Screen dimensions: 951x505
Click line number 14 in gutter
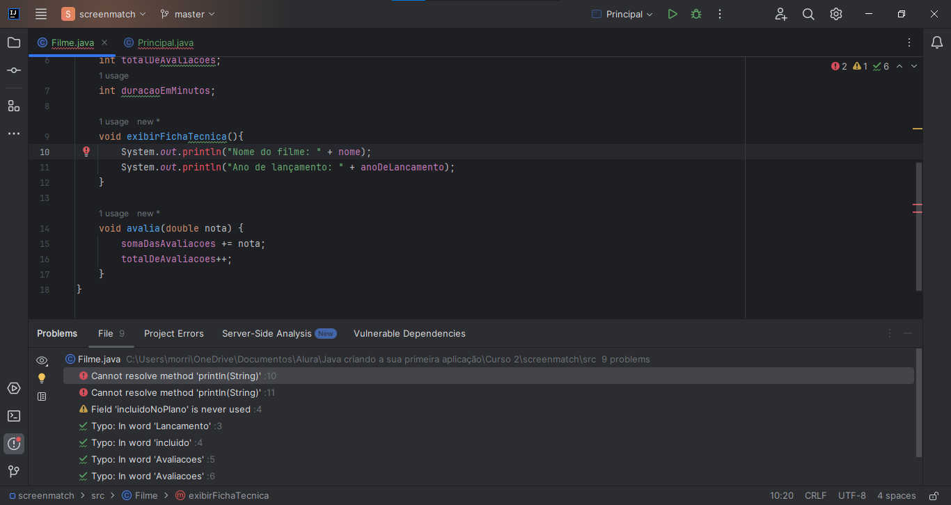(x=45, y=228)
